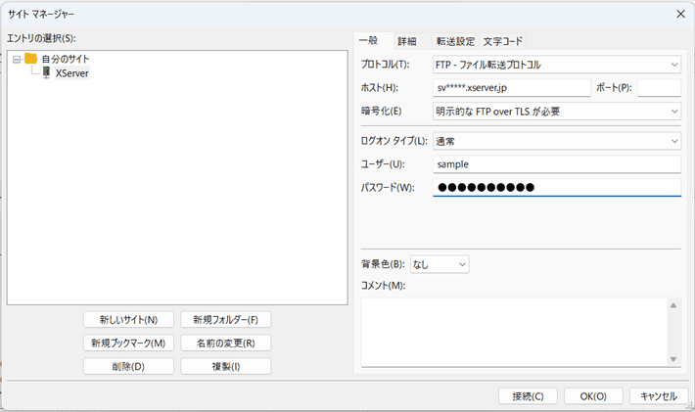The width and height of the screenshot is (695, 412).
Task: Click the 接続(C) connect button
Action: tap(528, 396)
